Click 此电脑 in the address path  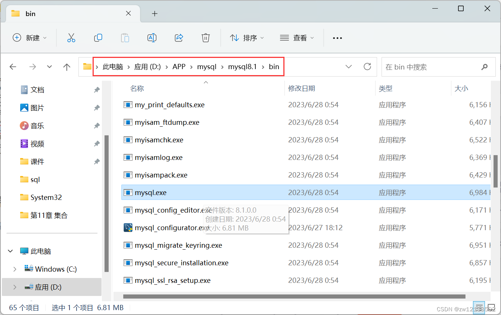pos(113,67)
